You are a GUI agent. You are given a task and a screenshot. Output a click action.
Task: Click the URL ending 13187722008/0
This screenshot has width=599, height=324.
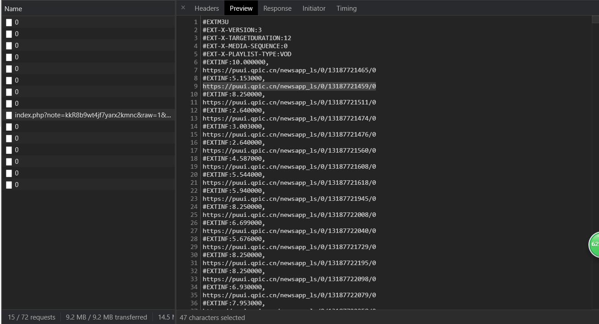(289, 215)
